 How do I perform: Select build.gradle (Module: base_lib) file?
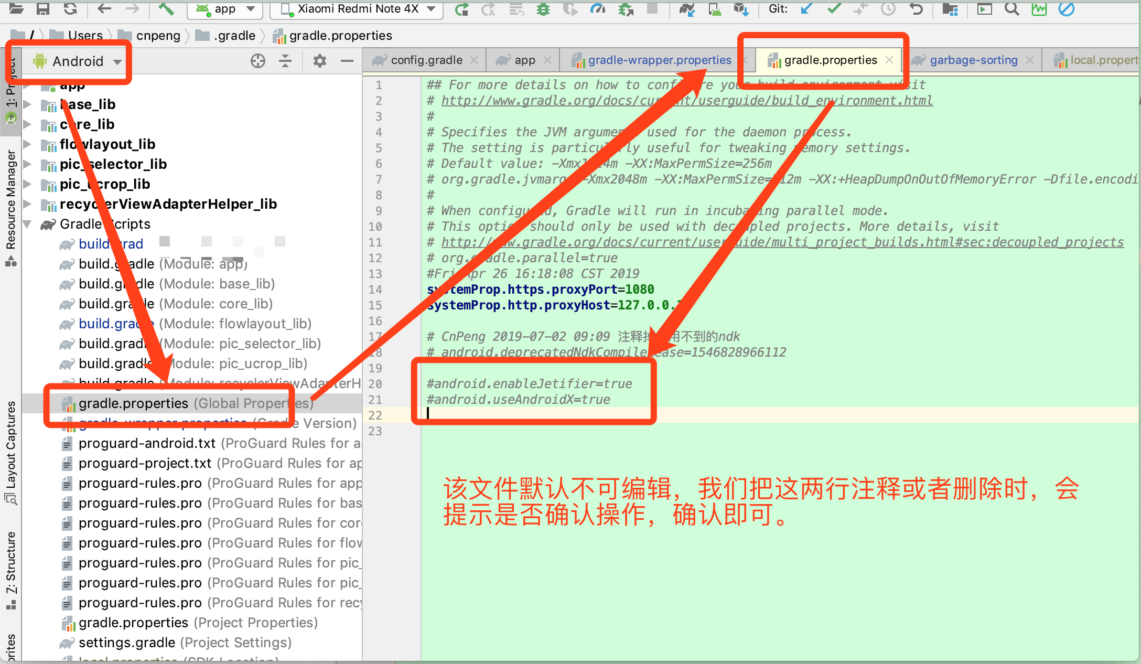[x=176, y=284]
